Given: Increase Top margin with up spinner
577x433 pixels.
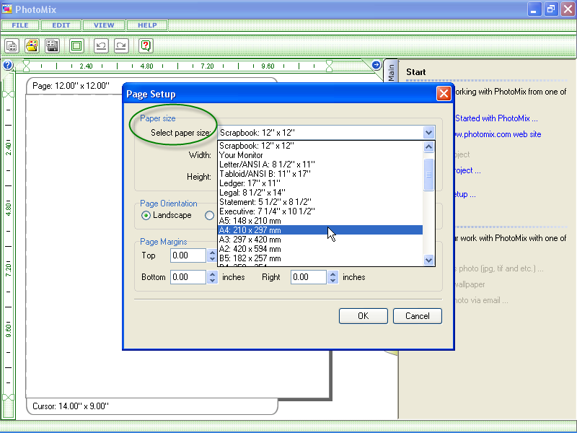Looking at the screenshot, I should coord(212,252).
